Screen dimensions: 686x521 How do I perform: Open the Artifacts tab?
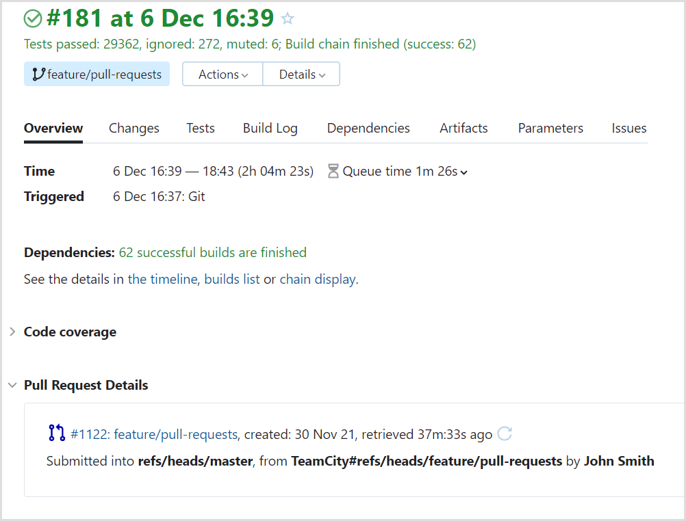[x=463, y=128]
